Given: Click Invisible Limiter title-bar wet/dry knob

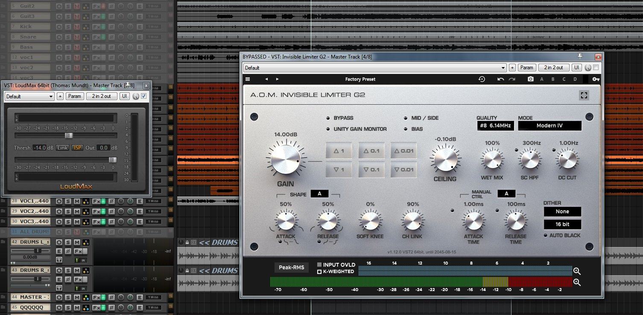Looking at the screenshot, I should pos(588,68).
